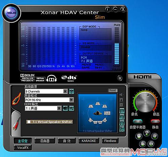Click the 最高 maximum volume label

point(156,114)
